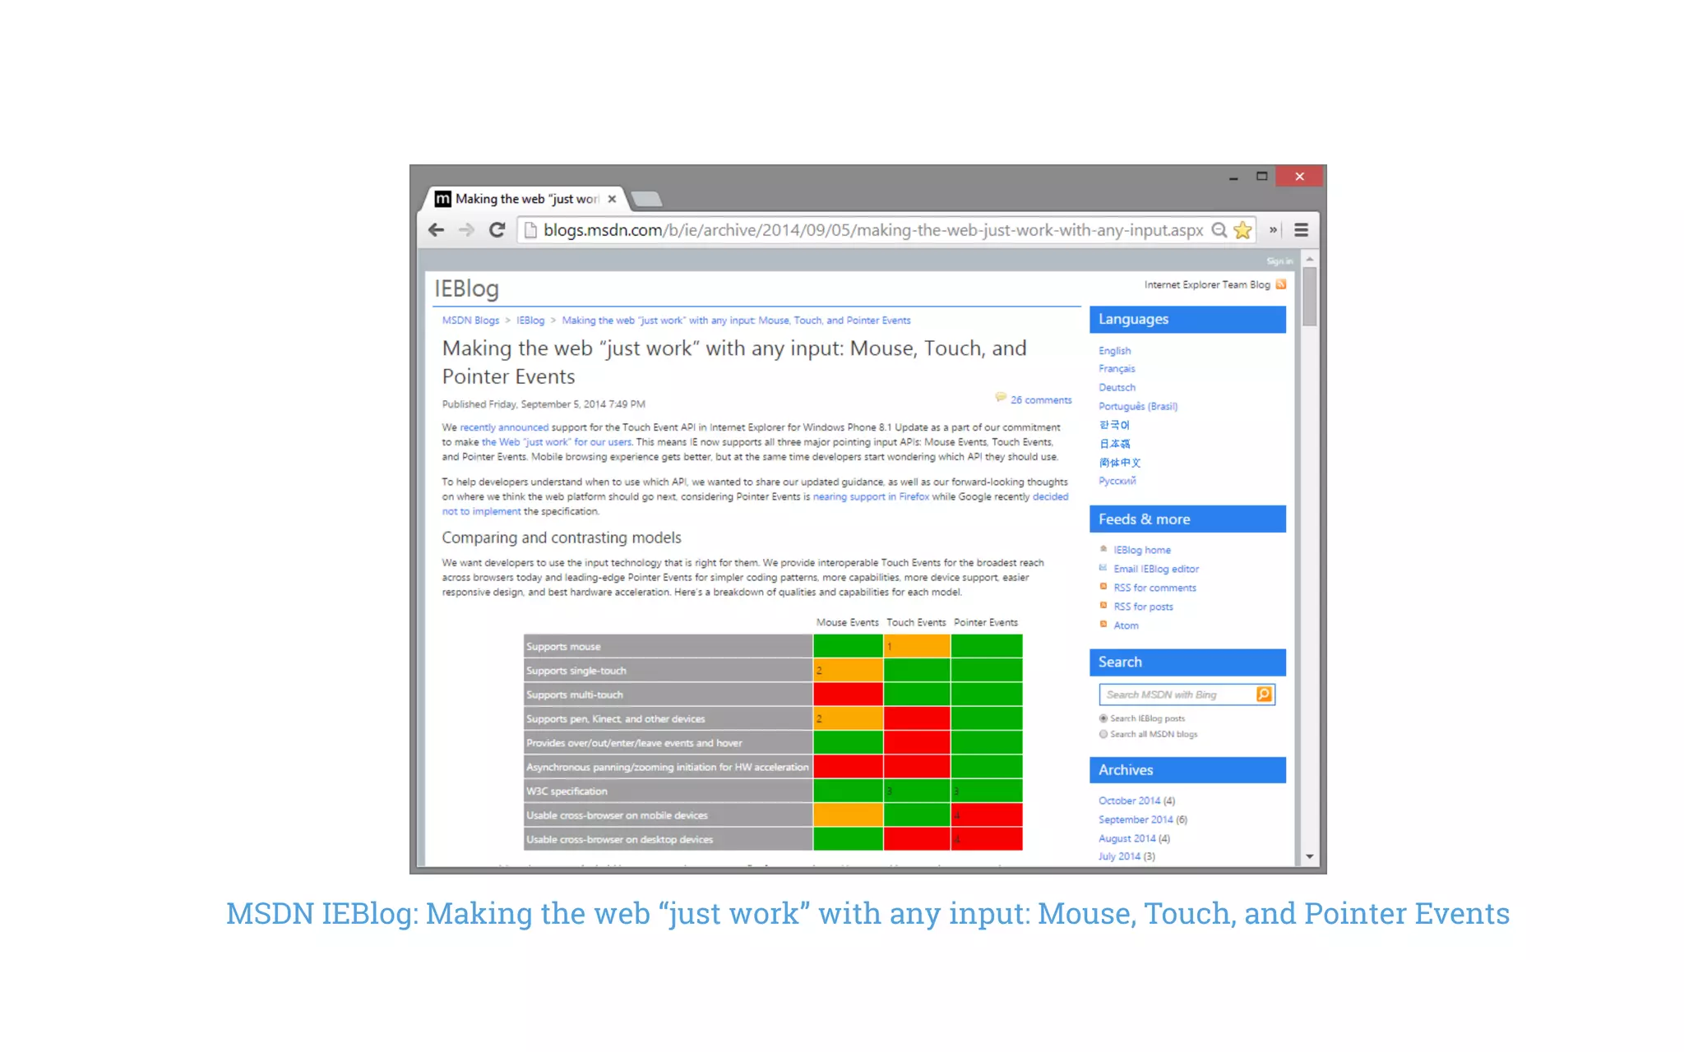The width and height of the screenshot is (1684, 1052).
Task: Select 'Search IEBlog posts' radio button
Action: tap(1103, 719)
